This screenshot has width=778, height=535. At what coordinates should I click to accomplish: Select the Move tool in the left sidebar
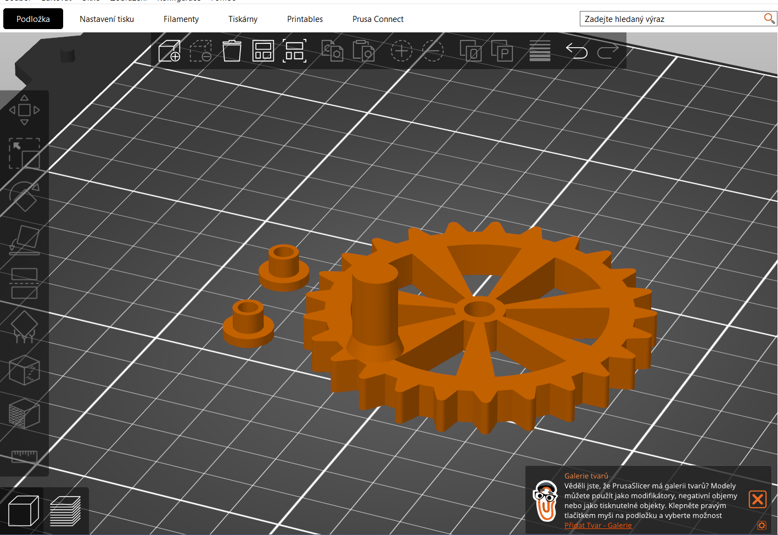pyautogui.click(x=24, y=110)
